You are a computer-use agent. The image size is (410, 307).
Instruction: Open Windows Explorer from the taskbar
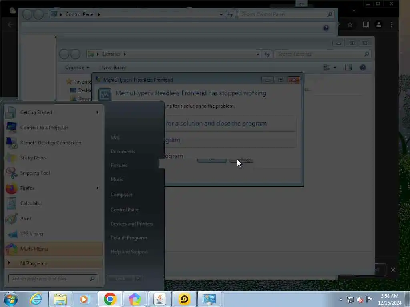click(60, 299)
